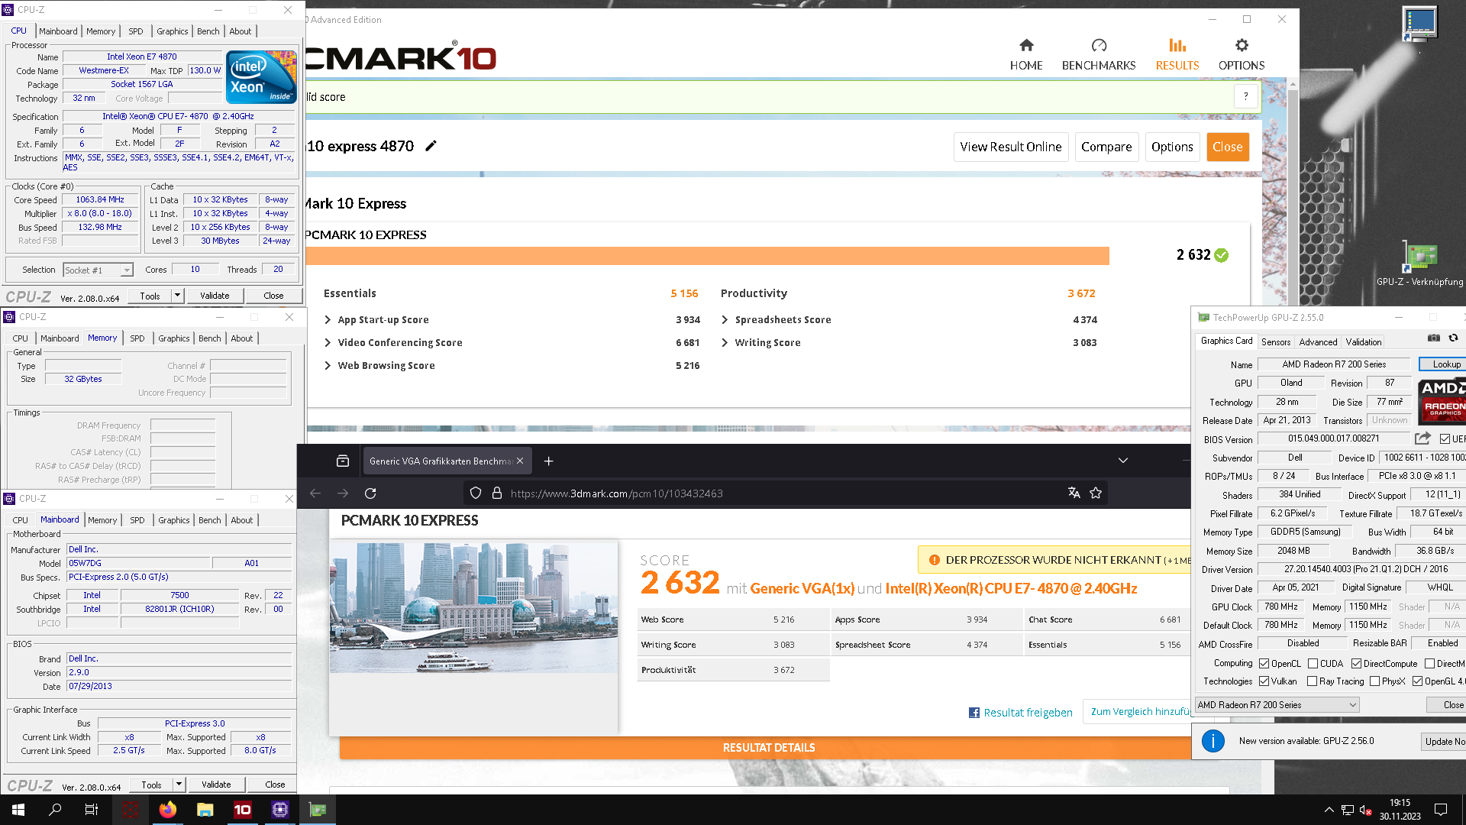Bookmark the page with the star icon
Image resolution: width=1466 pixels, height=825 pixels.
pos(1096,493)
